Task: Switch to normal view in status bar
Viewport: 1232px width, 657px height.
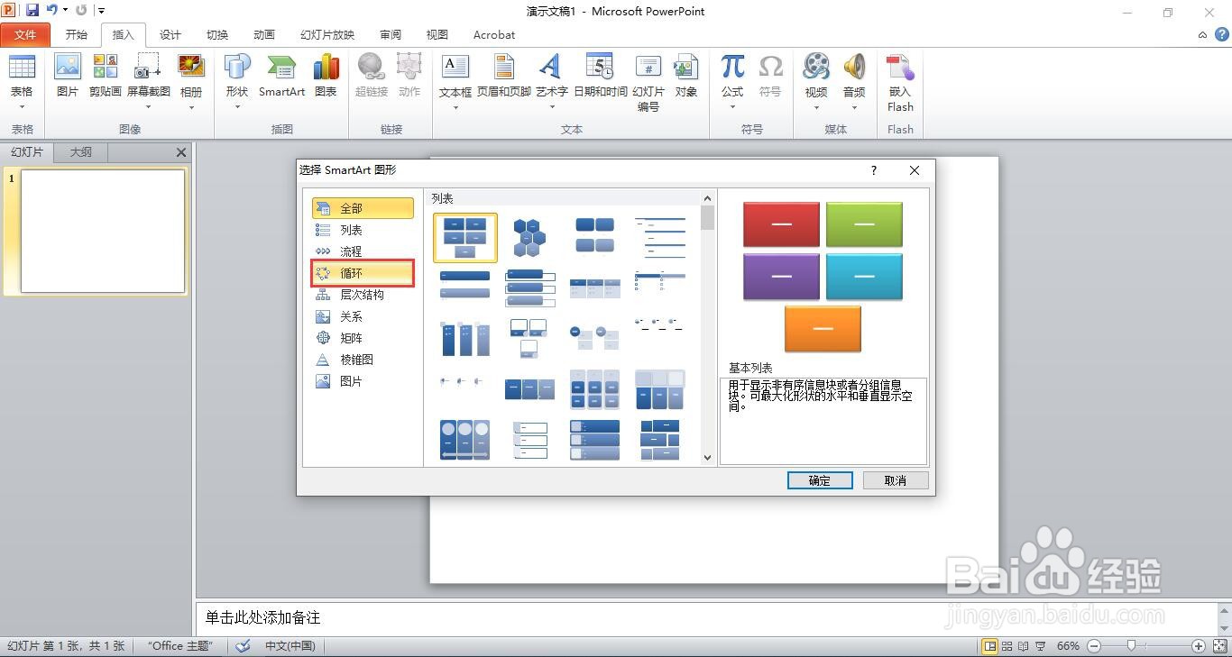Action: pyautogui.click(x=990, y=646)
